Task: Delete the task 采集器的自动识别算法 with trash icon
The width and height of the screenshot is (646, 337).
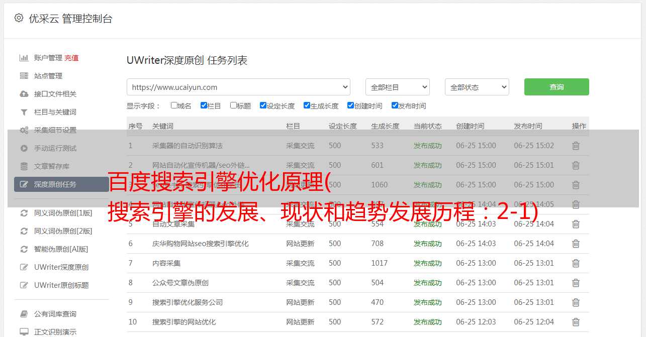Action: (576, 146)
